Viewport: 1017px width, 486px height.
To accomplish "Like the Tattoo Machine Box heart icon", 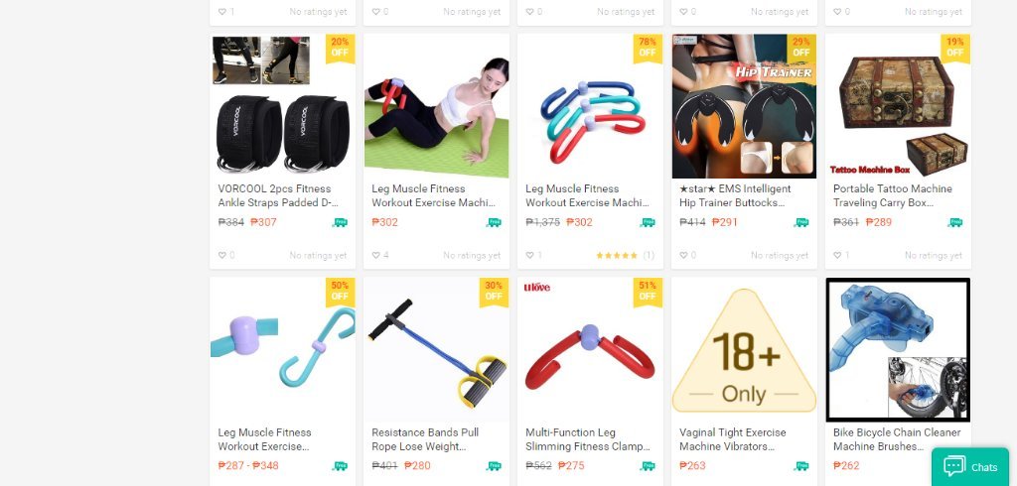I will pyautogui.click(x=836, y=255).
